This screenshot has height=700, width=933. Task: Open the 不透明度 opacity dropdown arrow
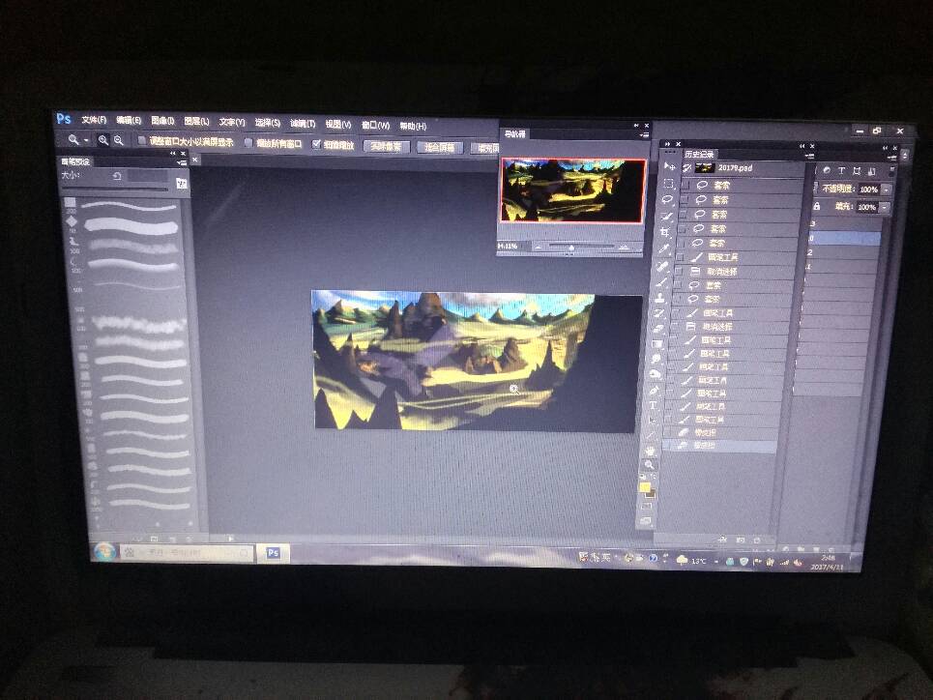(886, 190)
